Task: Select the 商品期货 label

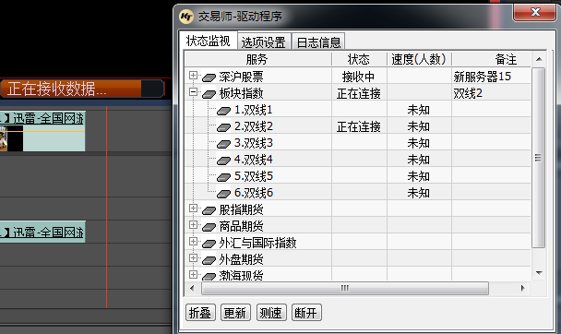Action: click(x=241, y=226)
